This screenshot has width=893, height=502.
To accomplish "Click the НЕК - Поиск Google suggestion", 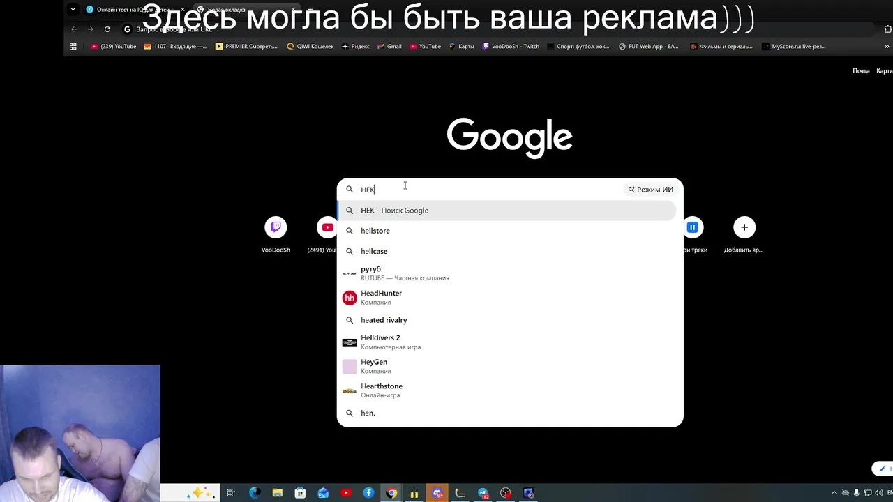I will click(506, 211).
